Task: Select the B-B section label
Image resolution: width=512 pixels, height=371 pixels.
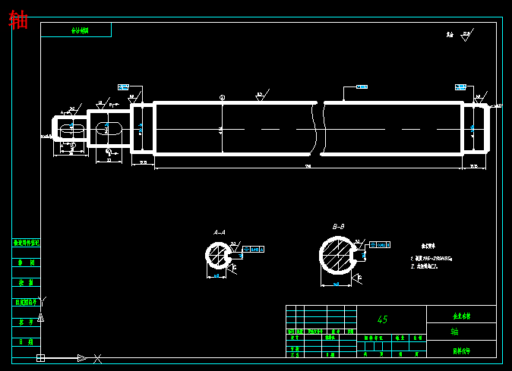Action: point(338,227)
